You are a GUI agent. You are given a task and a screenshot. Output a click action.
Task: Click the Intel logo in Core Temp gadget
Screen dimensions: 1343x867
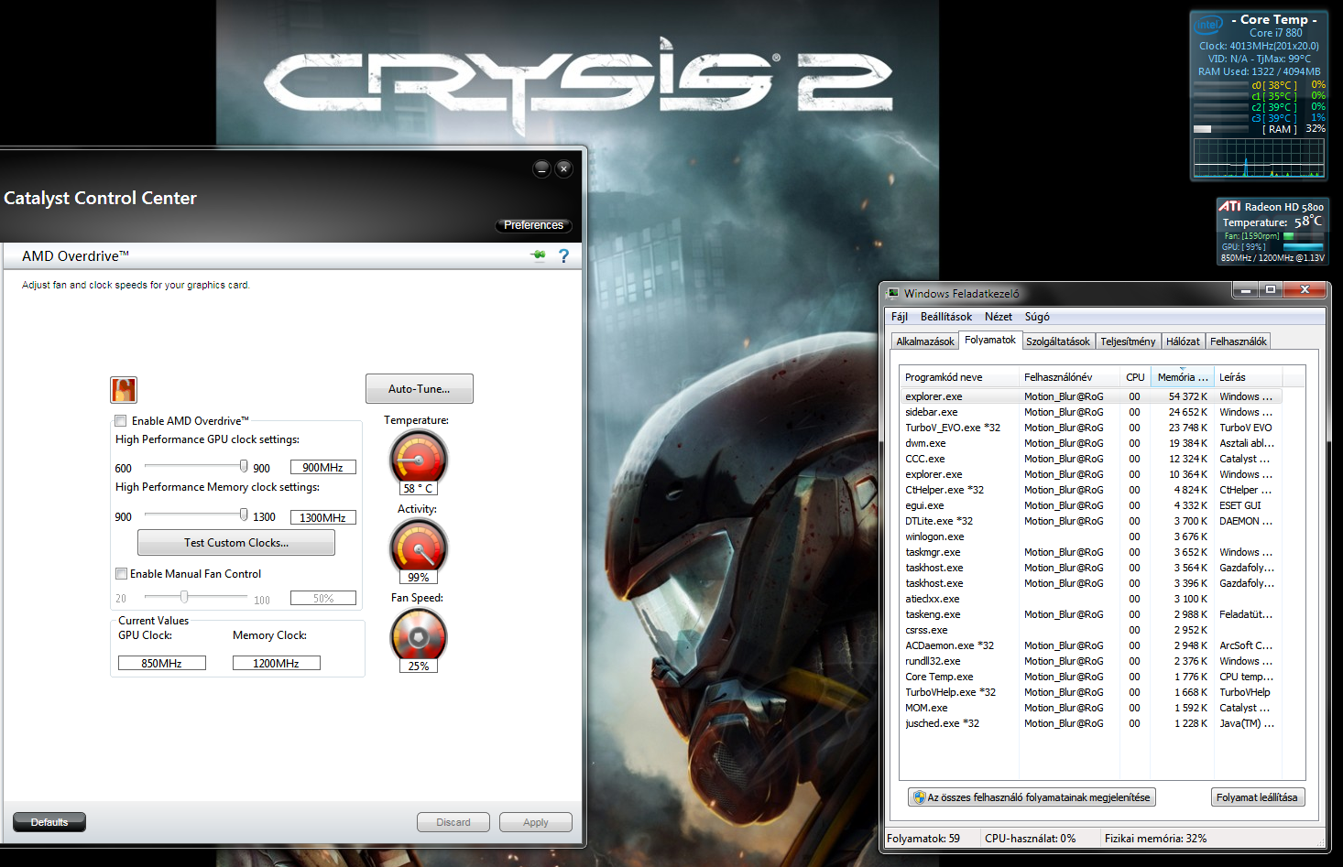tap(1209, 25)
